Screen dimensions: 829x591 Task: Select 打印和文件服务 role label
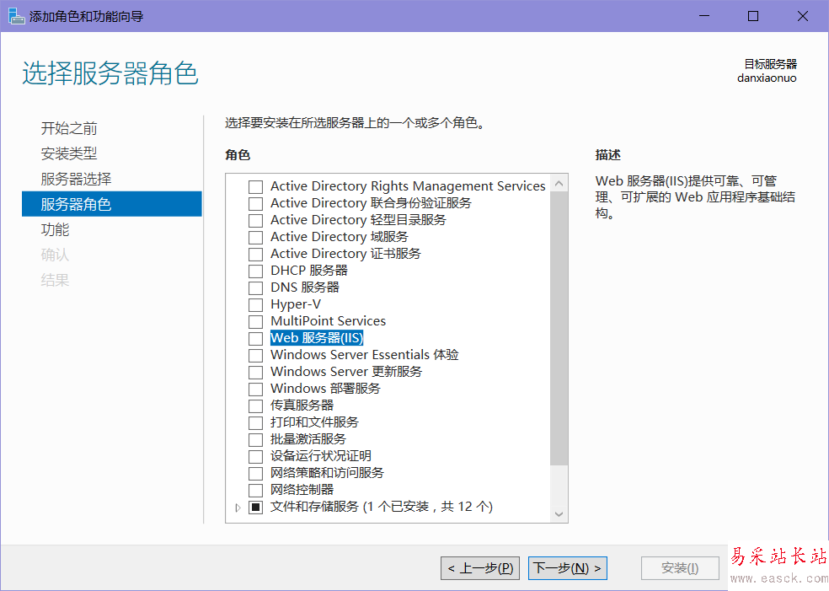coord(314,422)
